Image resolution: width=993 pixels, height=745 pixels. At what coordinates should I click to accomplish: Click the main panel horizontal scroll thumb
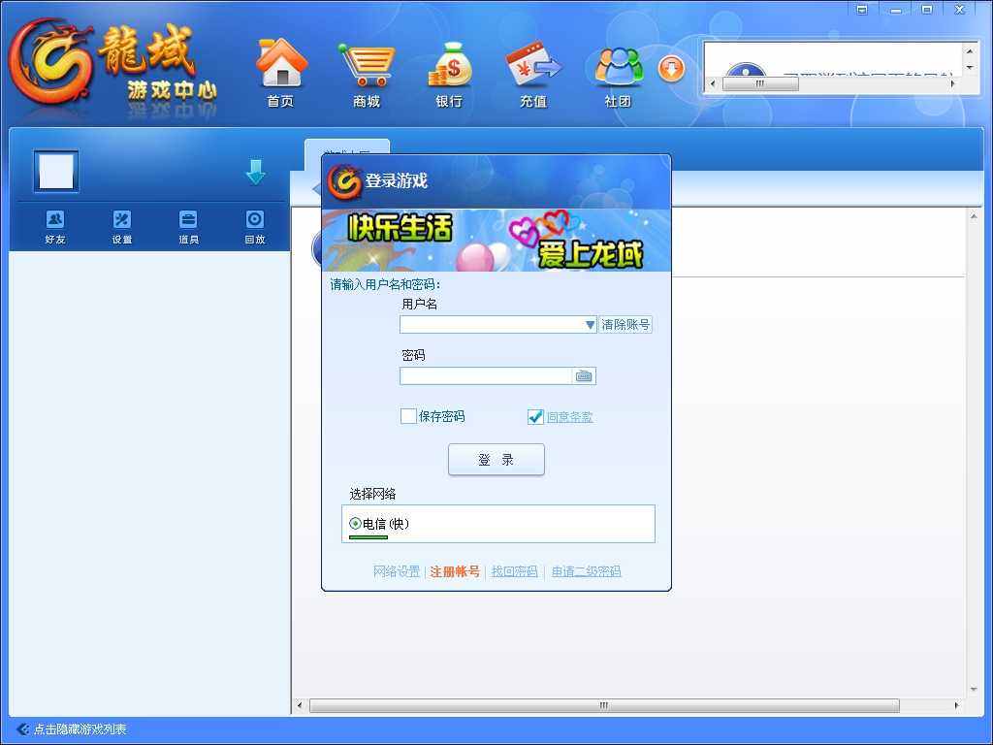click(604, 705)
